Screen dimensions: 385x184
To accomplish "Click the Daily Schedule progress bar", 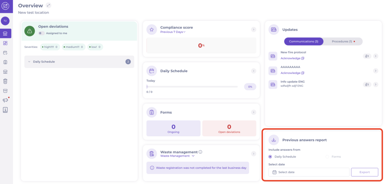I will [x=192, y=87].
